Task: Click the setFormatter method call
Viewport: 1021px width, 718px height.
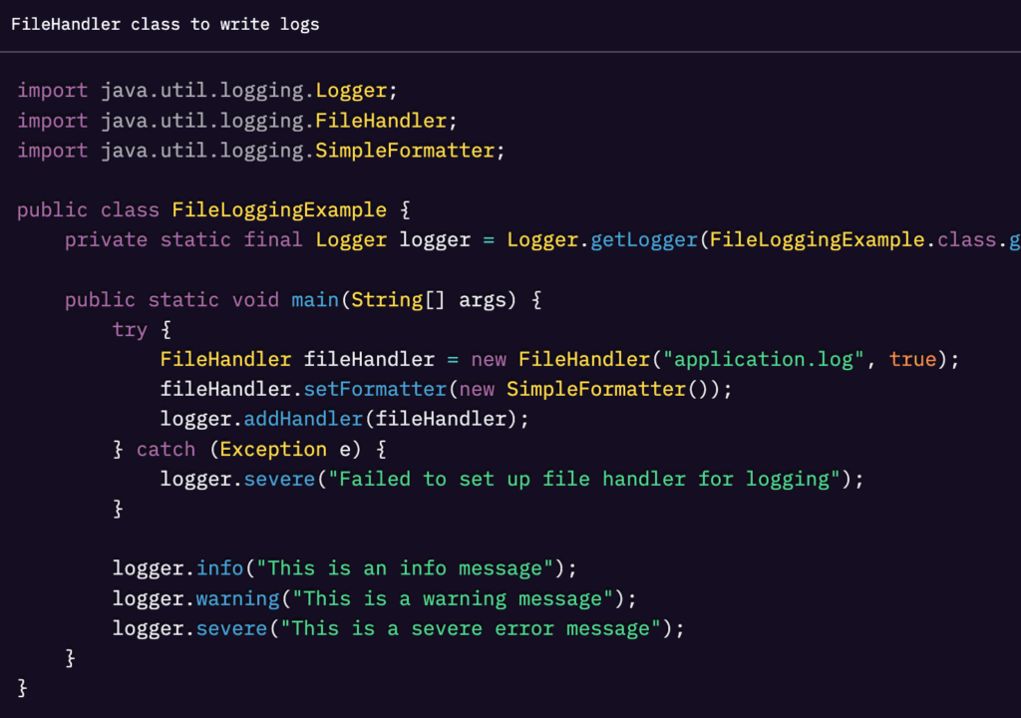Action: coord(374,389)
